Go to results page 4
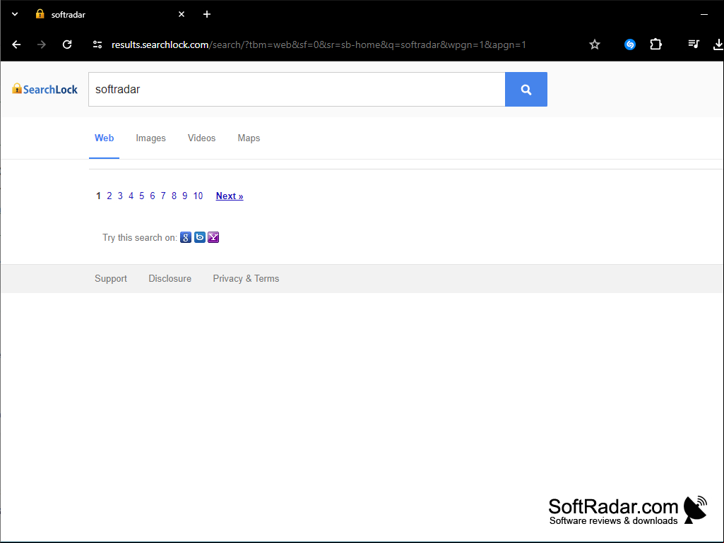The width and height of the screenshot is (724, 543). (131, 196)
